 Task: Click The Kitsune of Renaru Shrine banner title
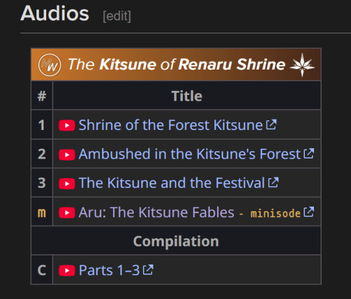(177, 64)
